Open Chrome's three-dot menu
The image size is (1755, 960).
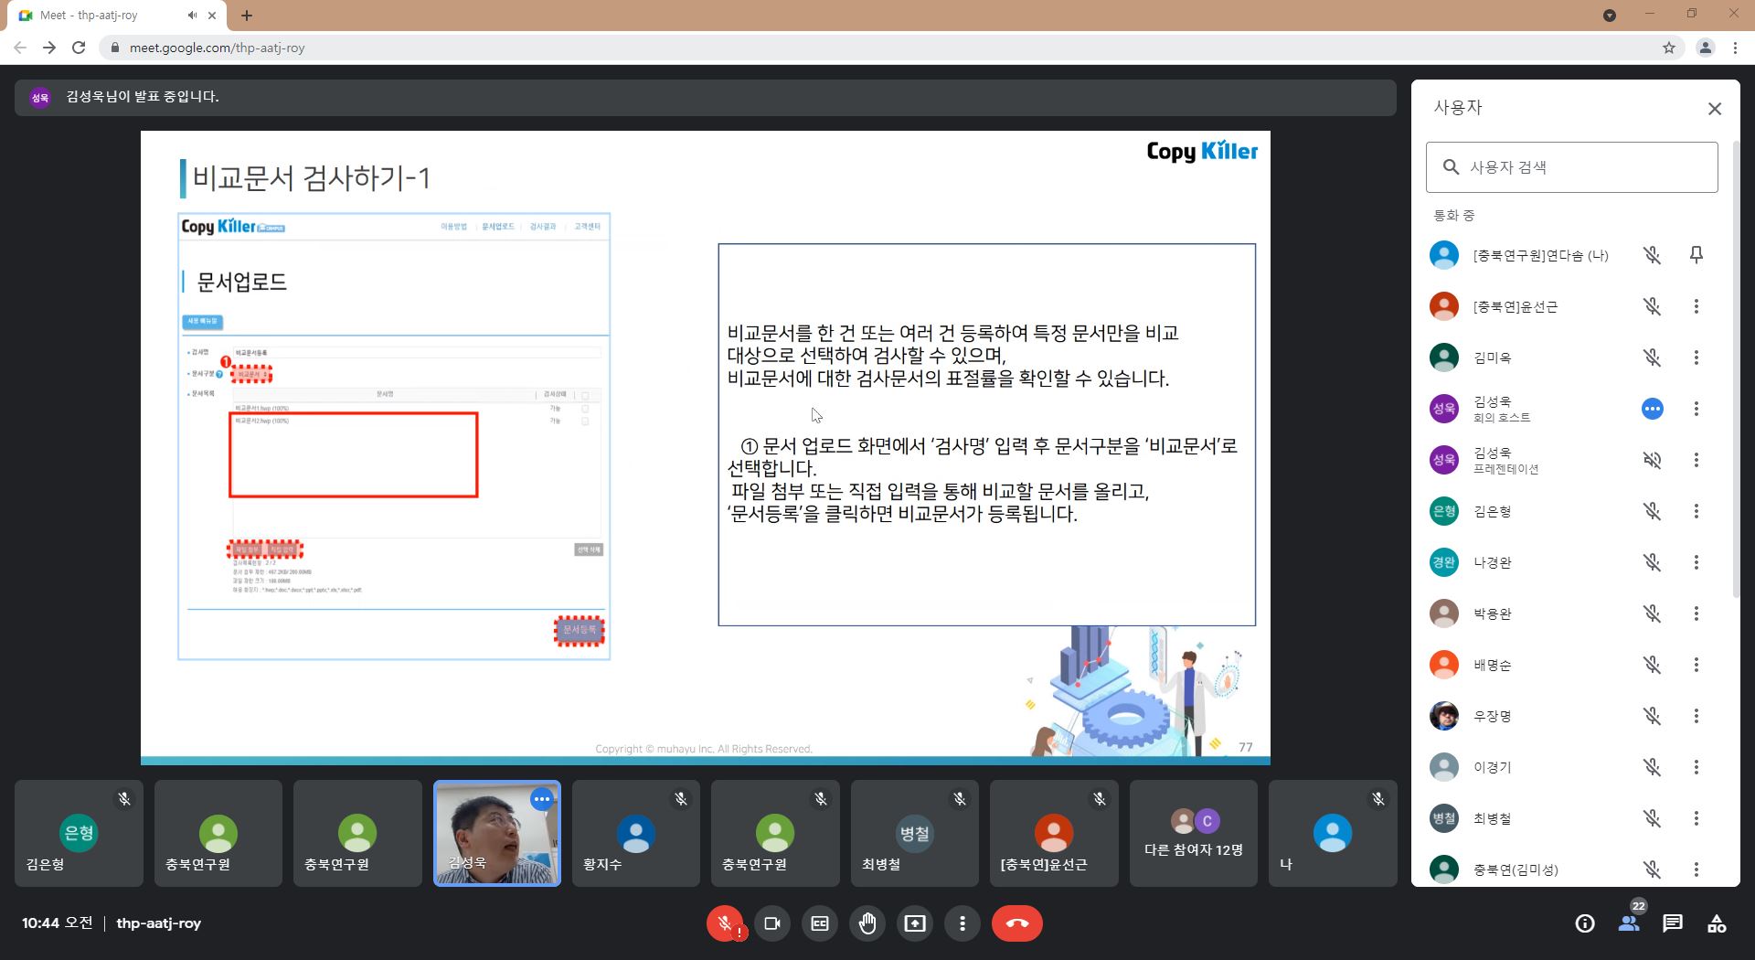pyautogui.click(x=1735, y=48)
